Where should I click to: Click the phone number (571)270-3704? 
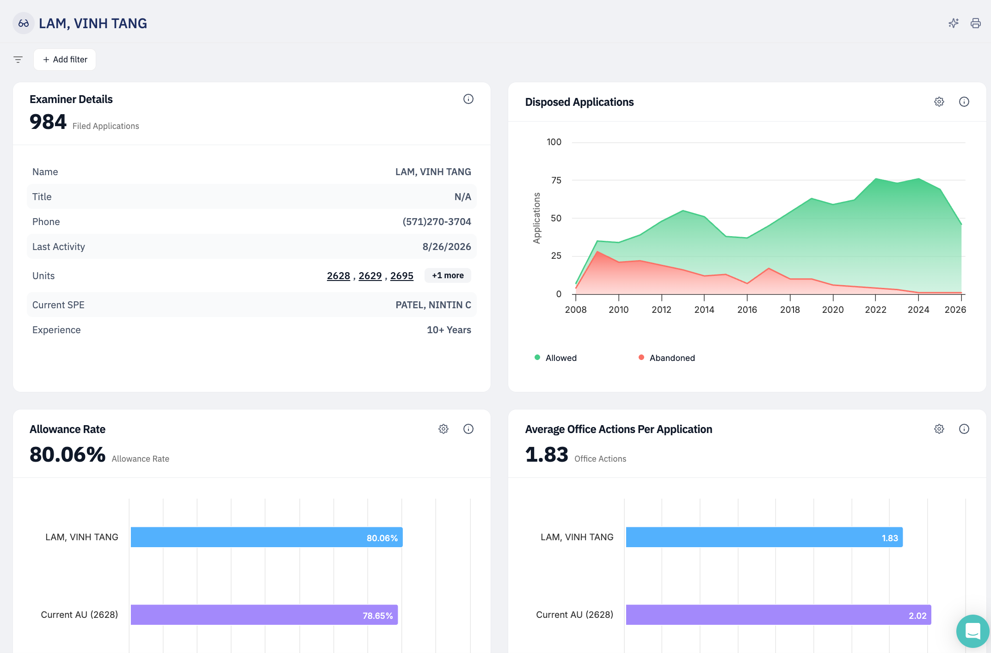pos(437,222)
